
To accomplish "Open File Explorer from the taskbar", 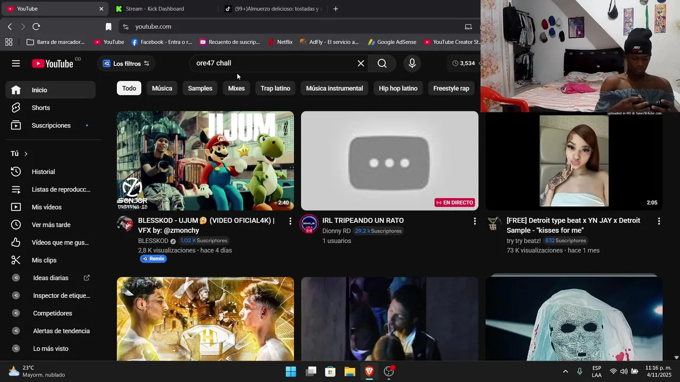I will (350, 371).
